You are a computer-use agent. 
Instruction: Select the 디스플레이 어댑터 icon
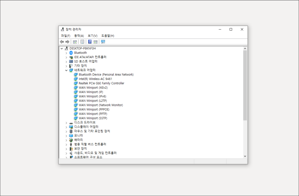coord(71,127)
